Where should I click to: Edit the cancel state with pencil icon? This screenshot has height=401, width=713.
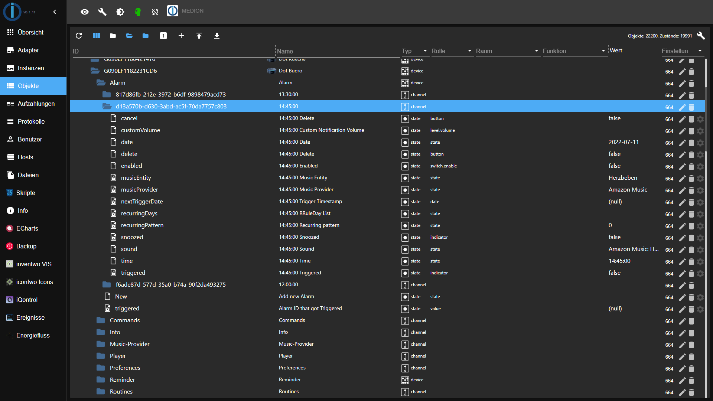click(683, 119)
